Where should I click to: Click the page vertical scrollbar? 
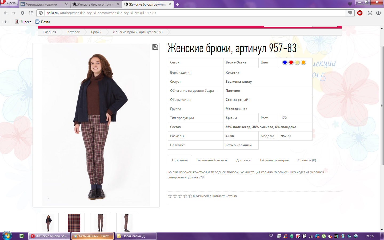click(x=382, y=106)
